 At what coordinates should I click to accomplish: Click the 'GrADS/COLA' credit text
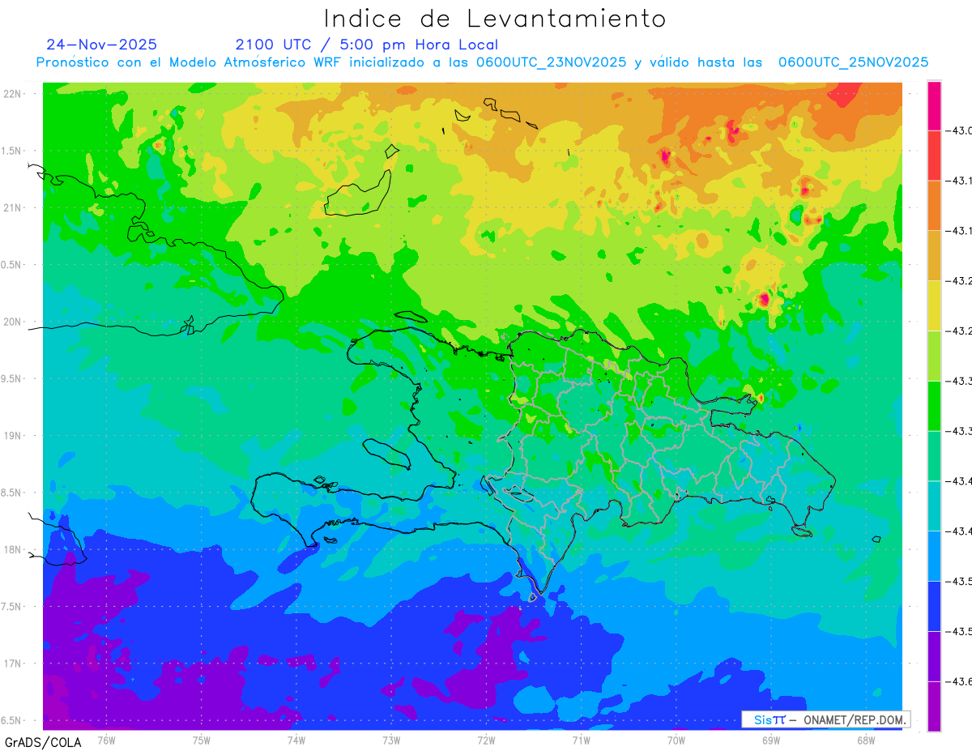click(43, 742)
